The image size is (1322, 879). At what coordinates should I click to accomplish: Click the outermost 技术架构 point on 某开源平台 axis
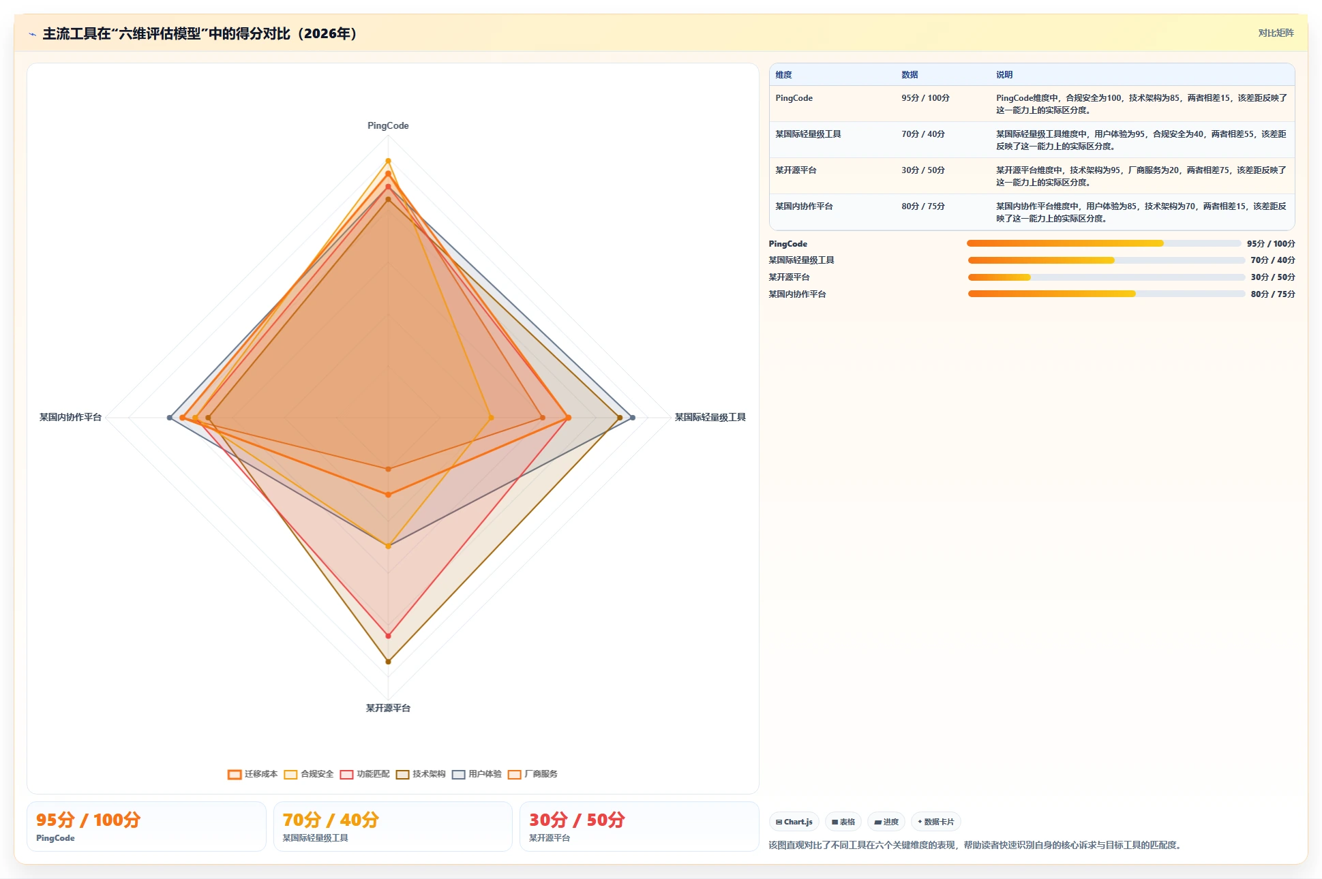click(x=388, y=661)
